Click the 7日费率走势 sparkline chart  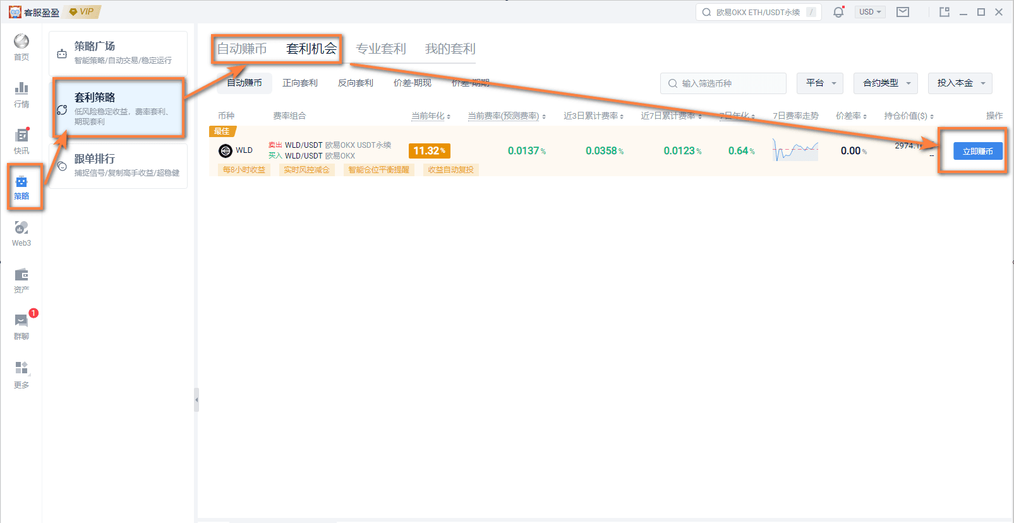click(x=795, y=150)
